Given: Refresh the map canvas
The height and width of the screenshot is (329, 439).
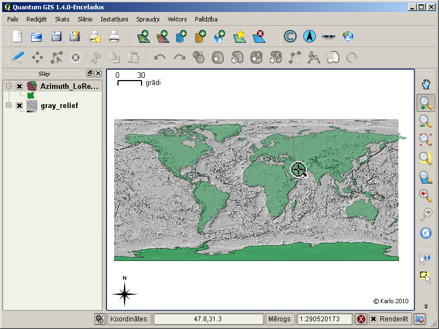Looking at the screenshot, I should [x=426, y=233].
